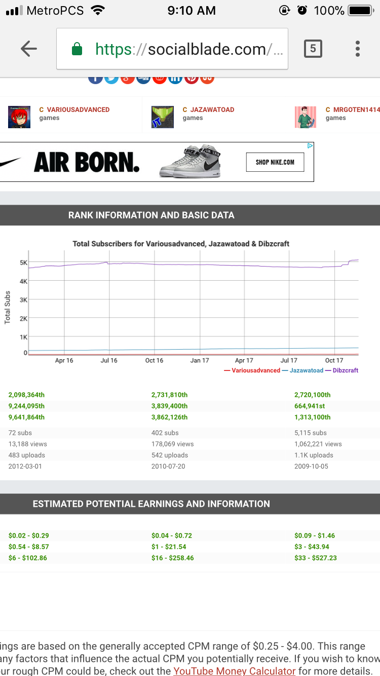This screenshot has width=380, height=676.
Task: Toggle the Variousadvanced legend entry in chart
Action: pyautogui.click(x=252, y=370)
